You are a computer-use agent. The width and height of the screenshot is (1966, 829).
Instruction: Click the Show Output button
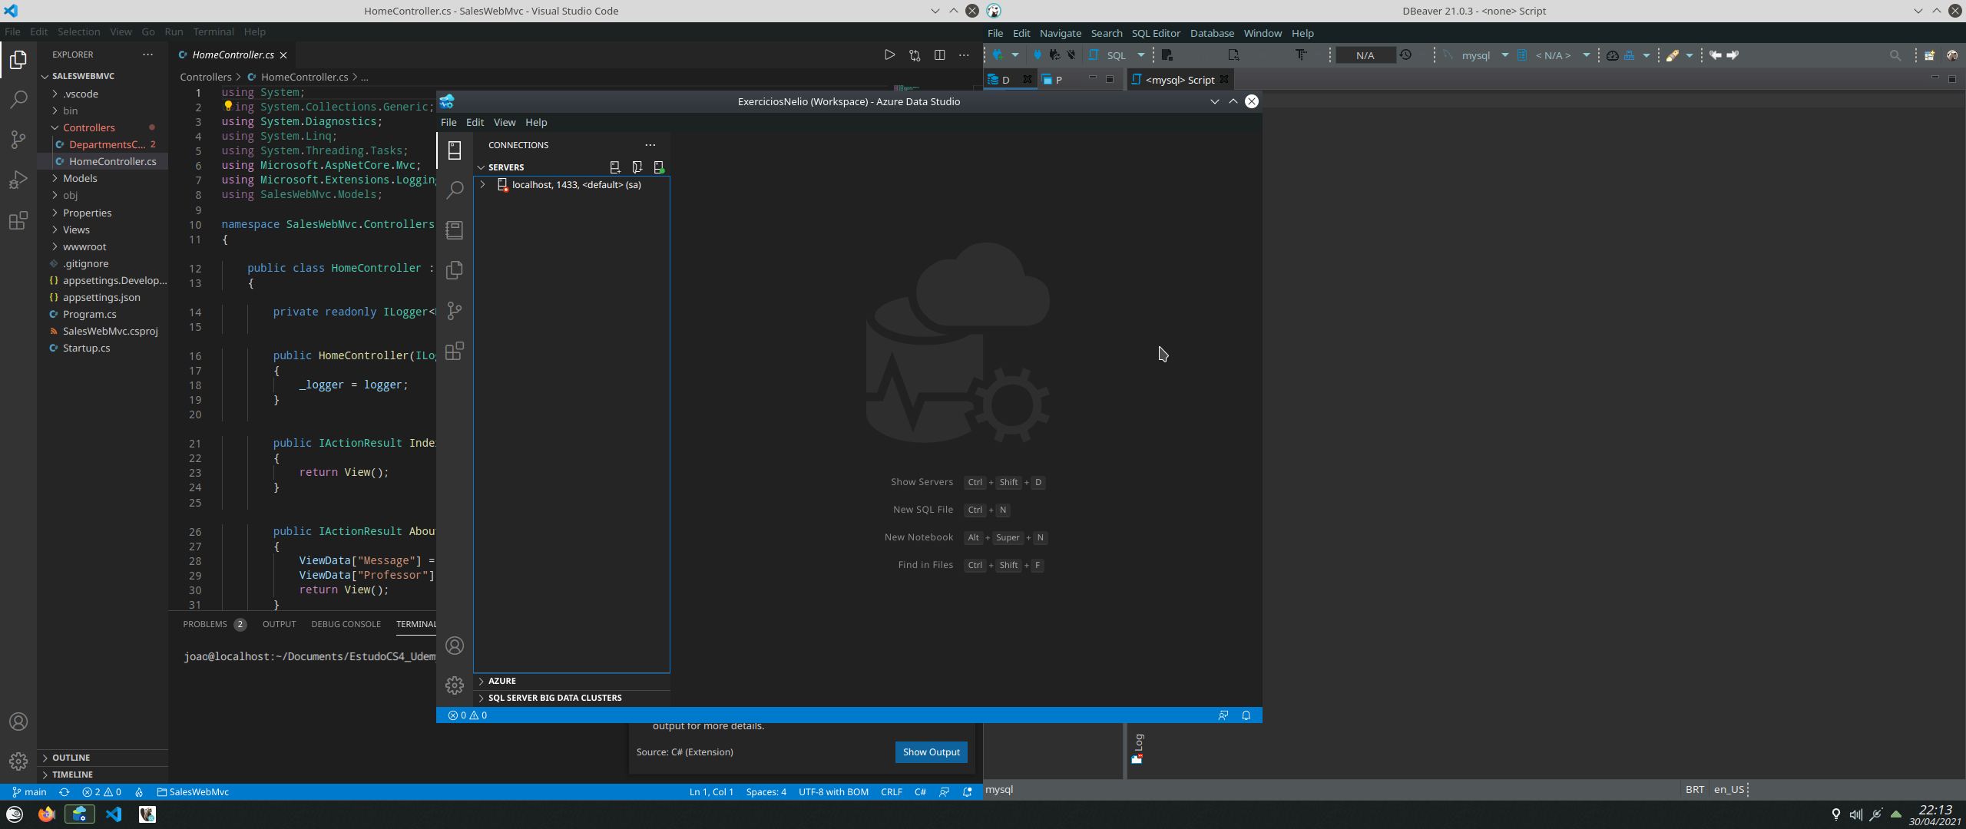pos(931,752)
